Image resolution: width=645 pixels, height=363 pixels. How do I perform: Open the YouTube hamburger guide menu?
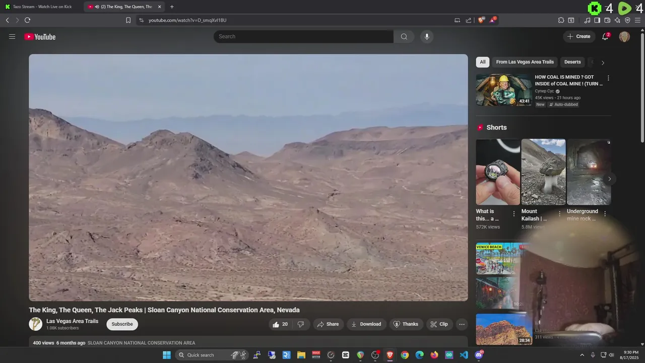click(x=12, y=36)
